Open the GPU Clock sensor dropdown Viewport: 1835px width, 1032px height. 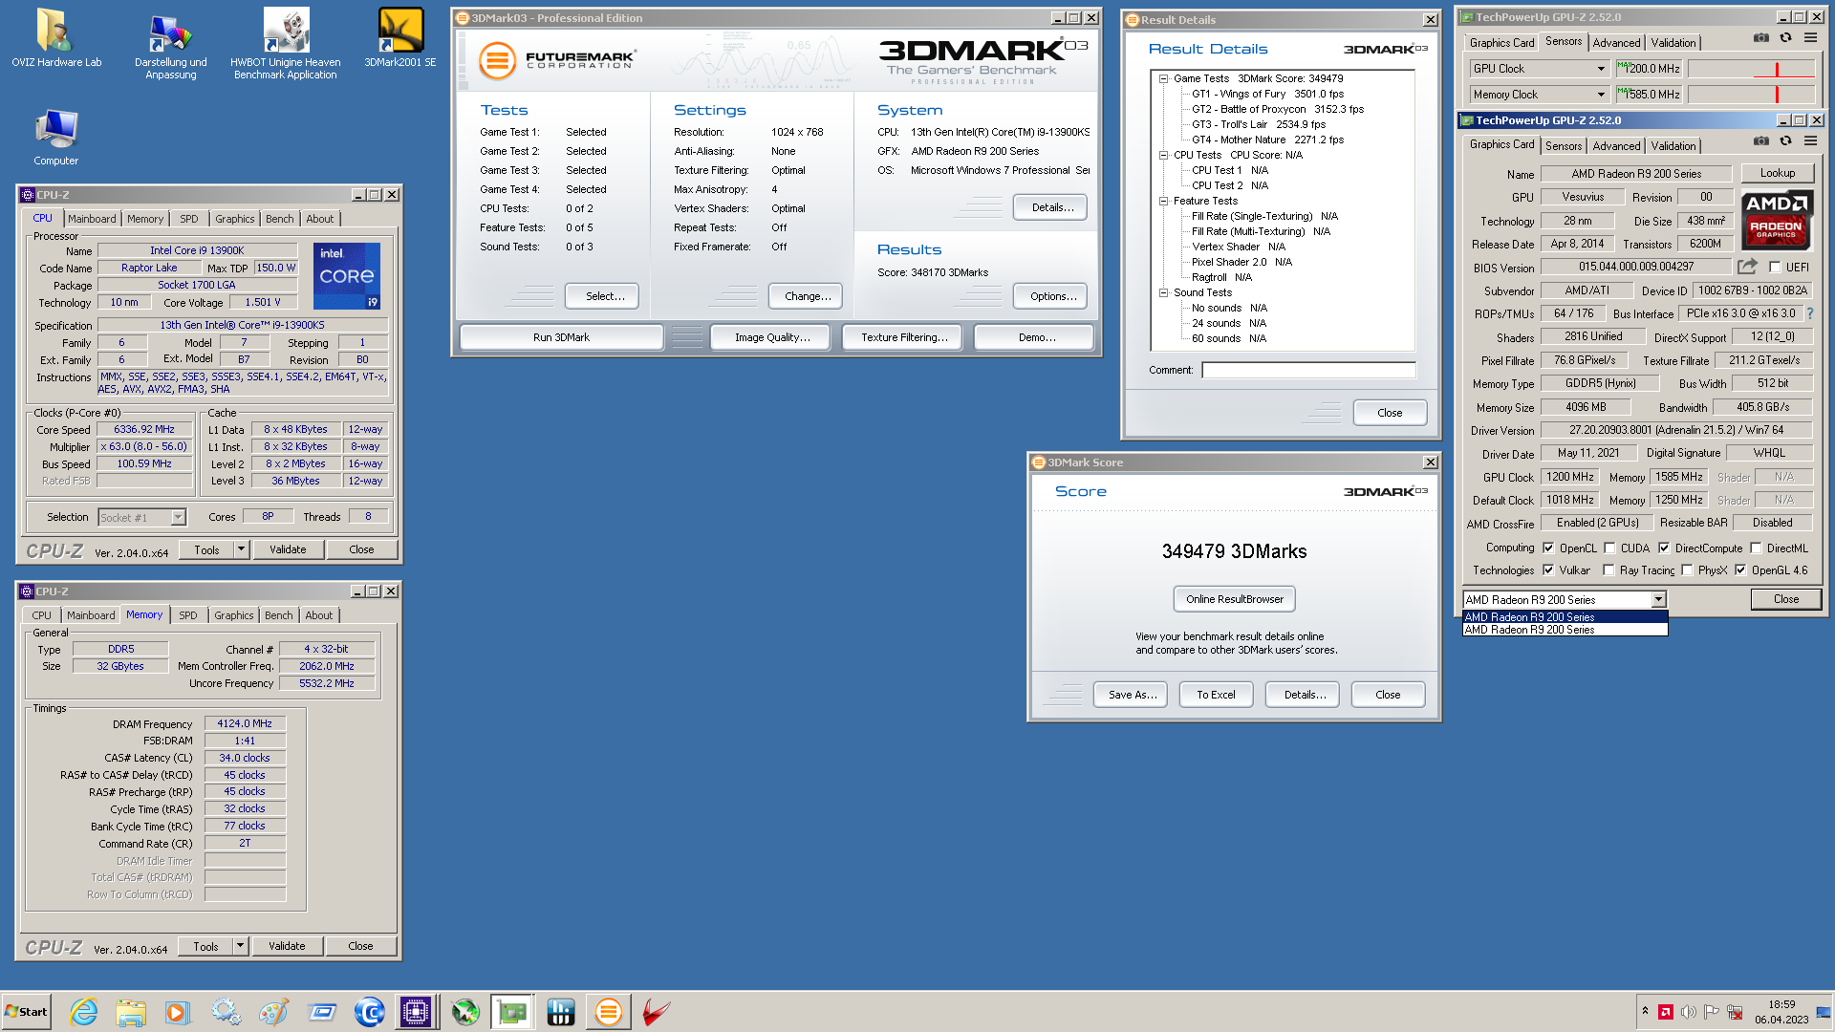coord(1601,69)
